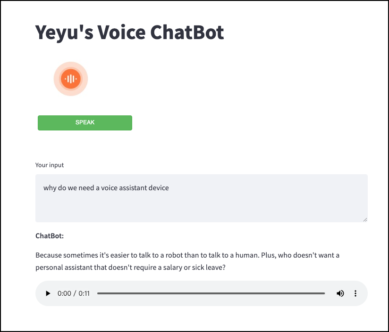Click the orange voice waveform recorder icon
The height and width of the screenshot is (332, 389).
click(71, 79)
